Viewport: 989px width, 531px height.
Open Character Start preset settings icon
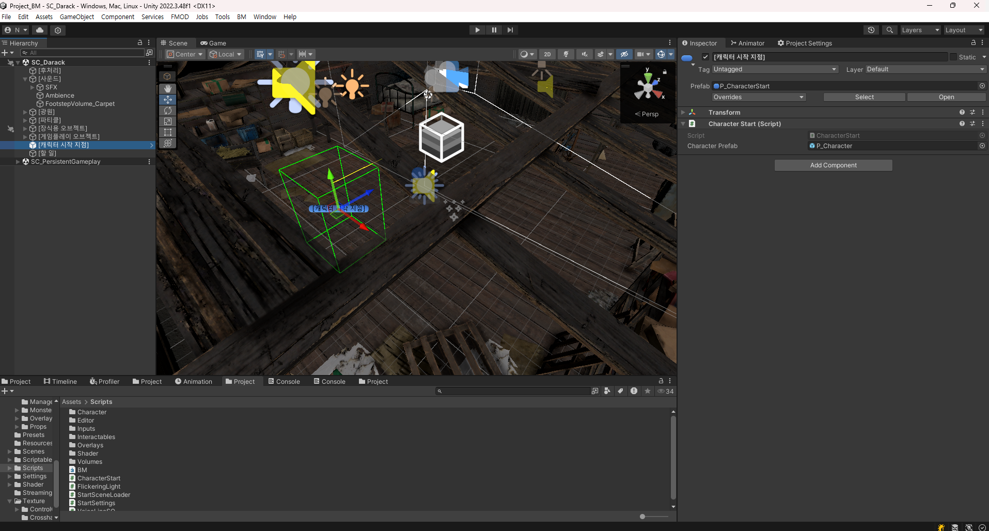[972, 124]
